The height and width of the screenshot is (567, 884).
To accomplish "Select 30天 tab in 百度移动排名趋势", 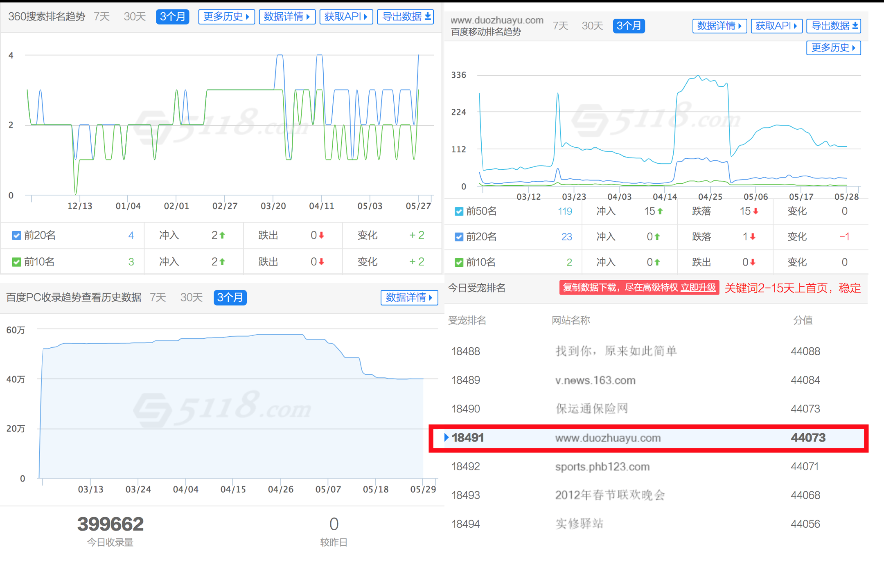I will tap(592, 26).
